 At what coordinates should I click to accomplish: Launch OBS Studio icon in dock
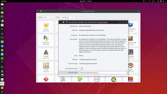click(2, 38)
